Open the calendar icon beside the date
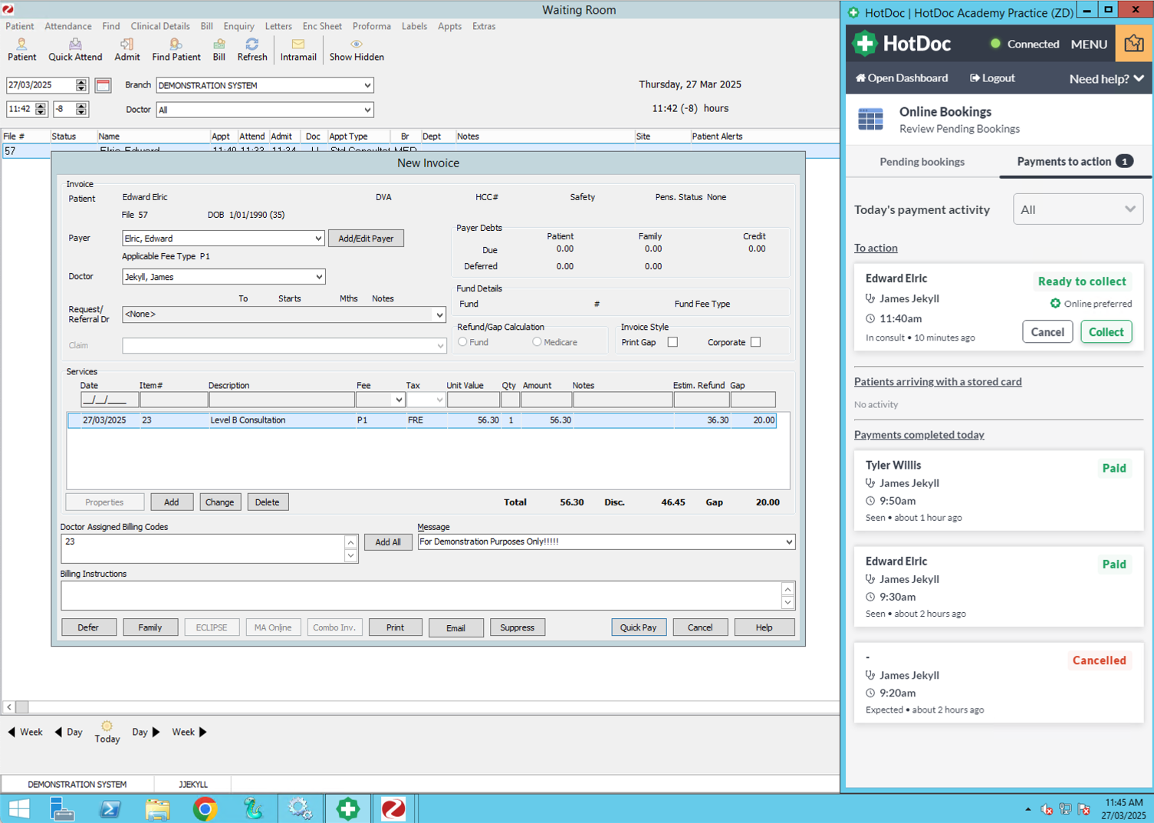This screenshot has width=1154, height=823. (104, 85)
